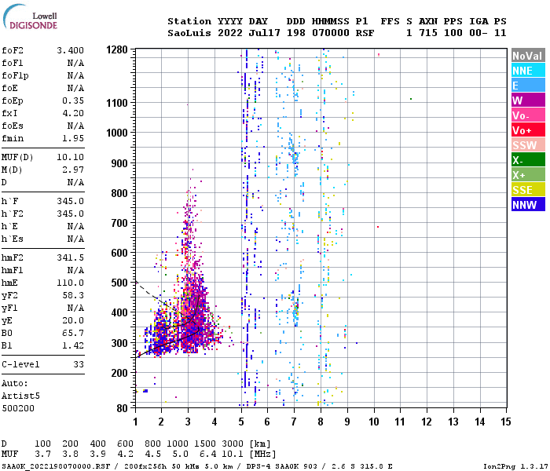Click the SAA0K_2022198070000.RSF filename
Viewport: 550px width, 471px height.
[56, 466]
